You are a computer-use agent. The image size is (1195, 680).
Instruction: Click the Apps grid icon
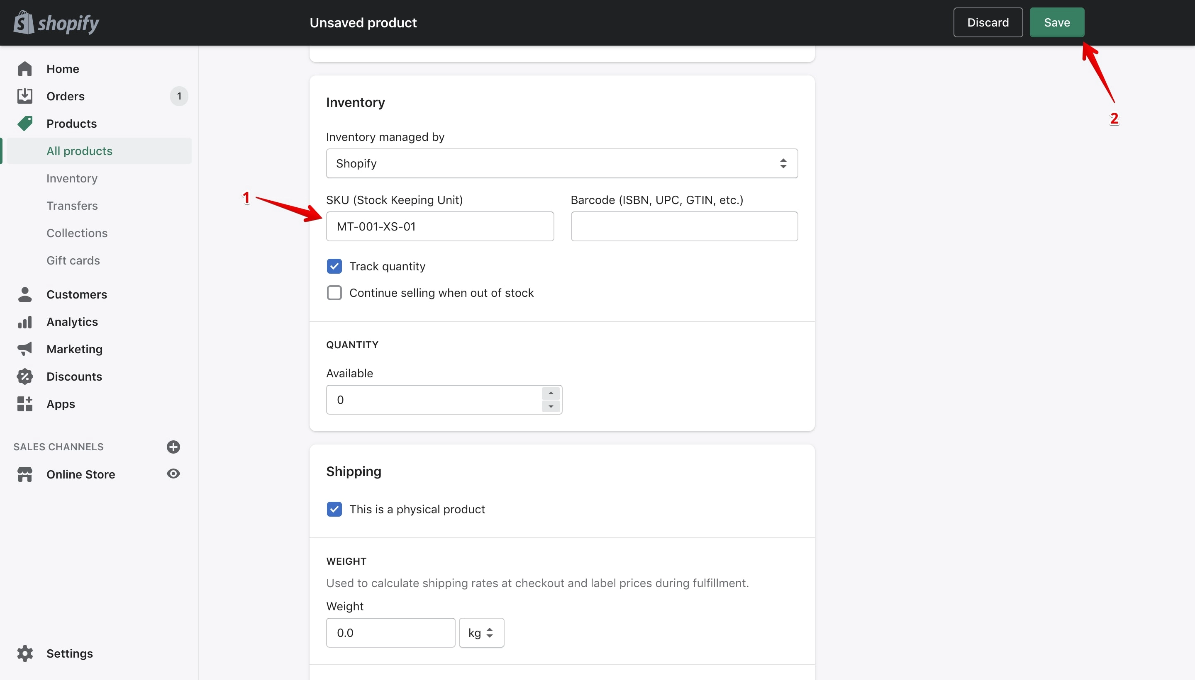25,403
